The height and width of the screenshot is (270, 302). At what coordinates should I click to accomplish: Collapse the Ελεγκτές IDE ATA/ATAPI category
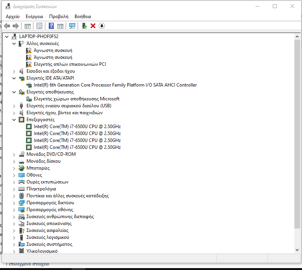[14, 78]
